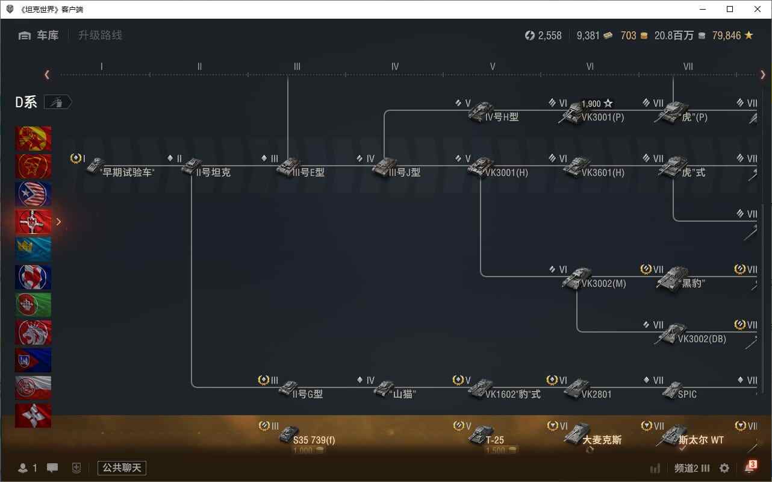Open the III号E型 tank node
772x482 pixels.
pyautogui.click(x=300, y=167)
